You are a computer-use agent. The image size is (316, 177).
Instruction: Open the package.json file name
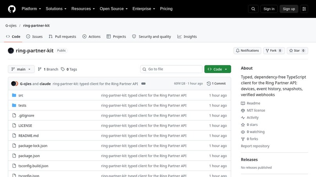point(29,156)
